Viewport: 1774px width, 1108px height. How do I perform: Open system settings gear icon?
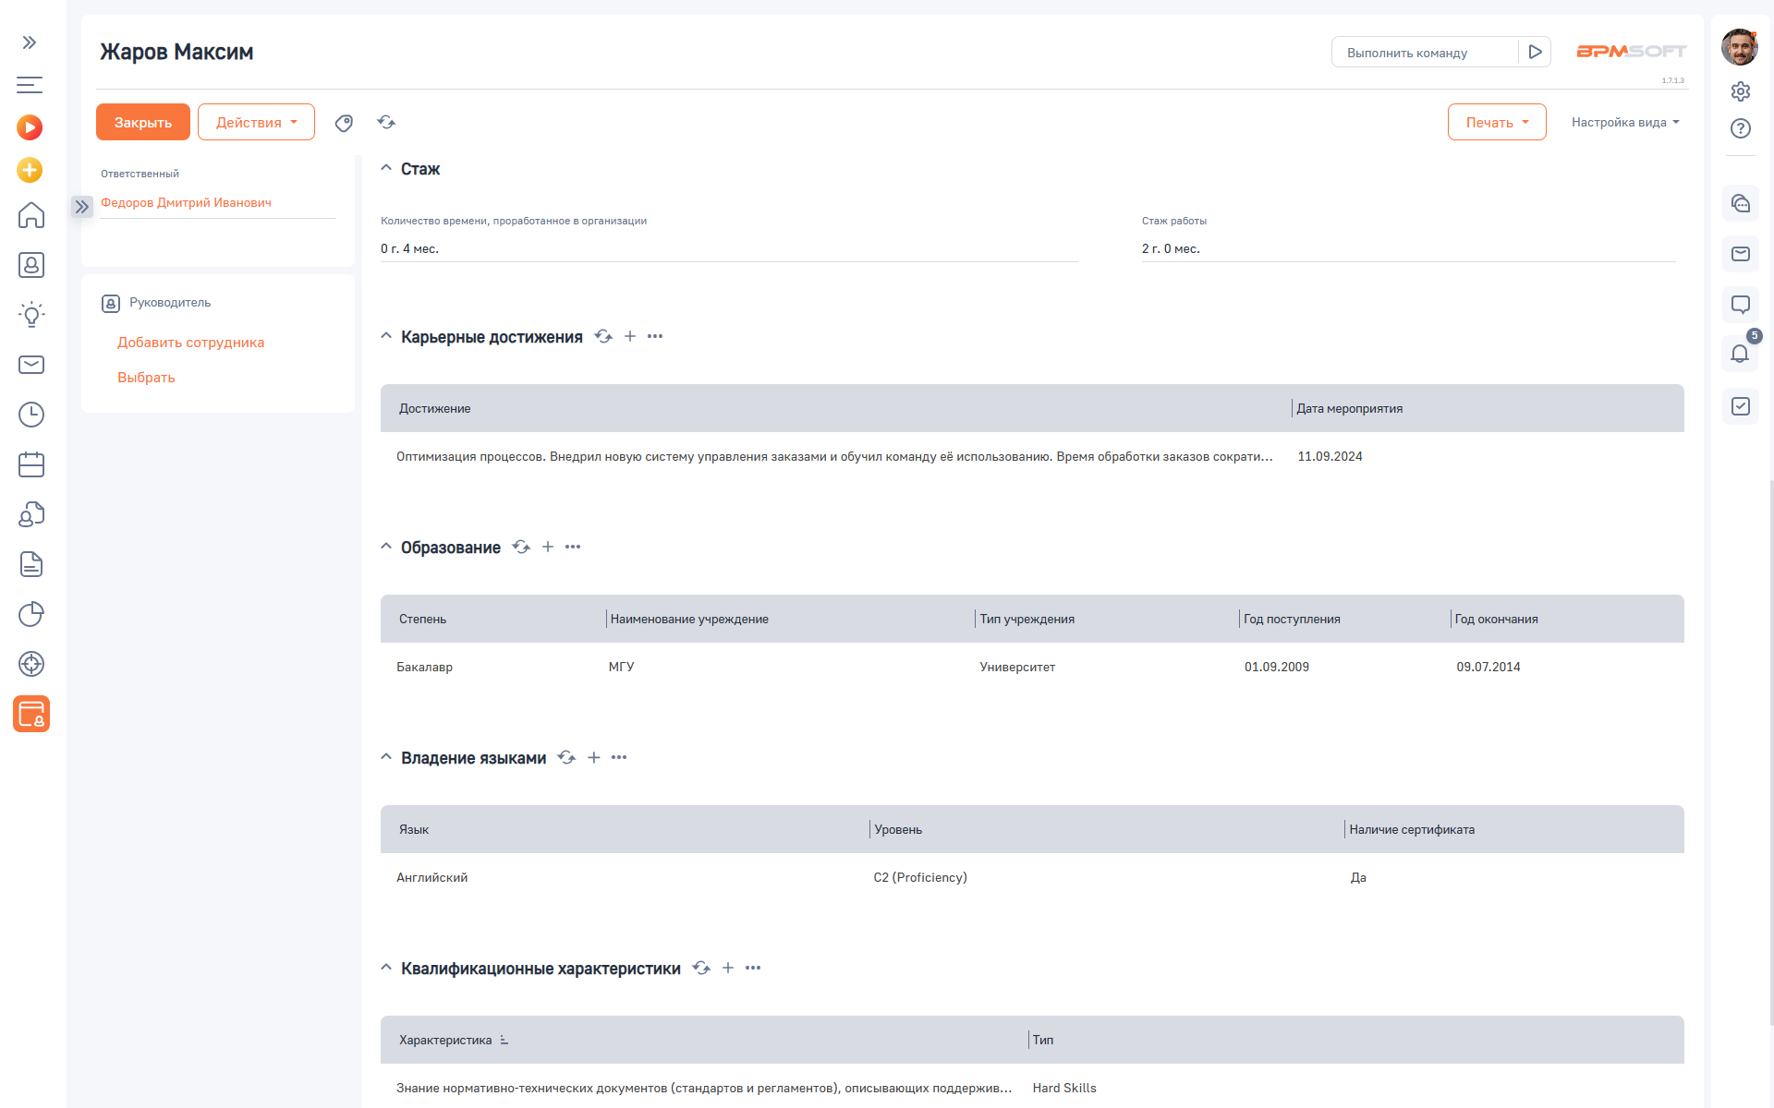(x=1741, y=91)
